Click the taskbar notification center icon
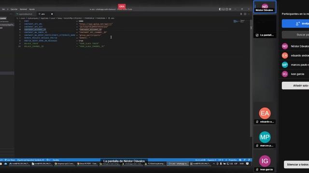309x173 pixels. coord(247,163)
